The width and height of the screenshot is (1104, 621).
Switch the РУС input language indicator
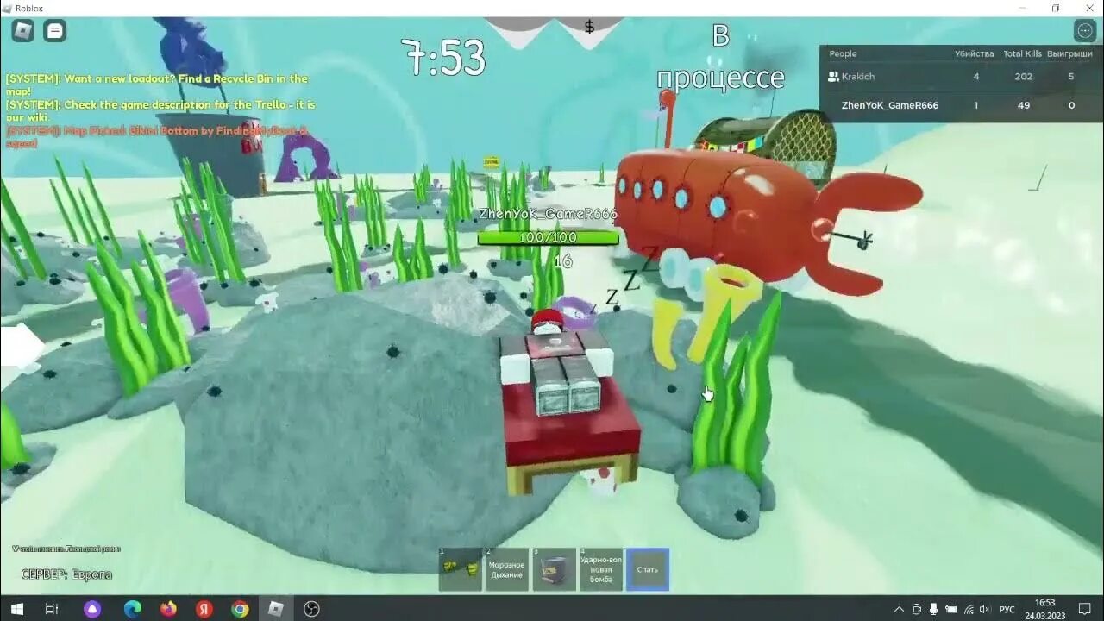pyautogui.click(x=1007, y=609)
